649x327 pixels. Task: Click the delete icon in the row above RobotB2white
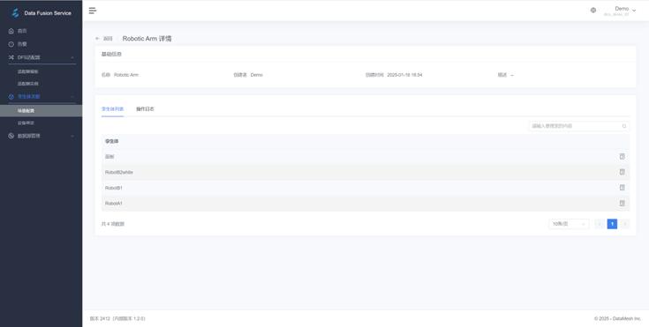click(x=622, y=156)
